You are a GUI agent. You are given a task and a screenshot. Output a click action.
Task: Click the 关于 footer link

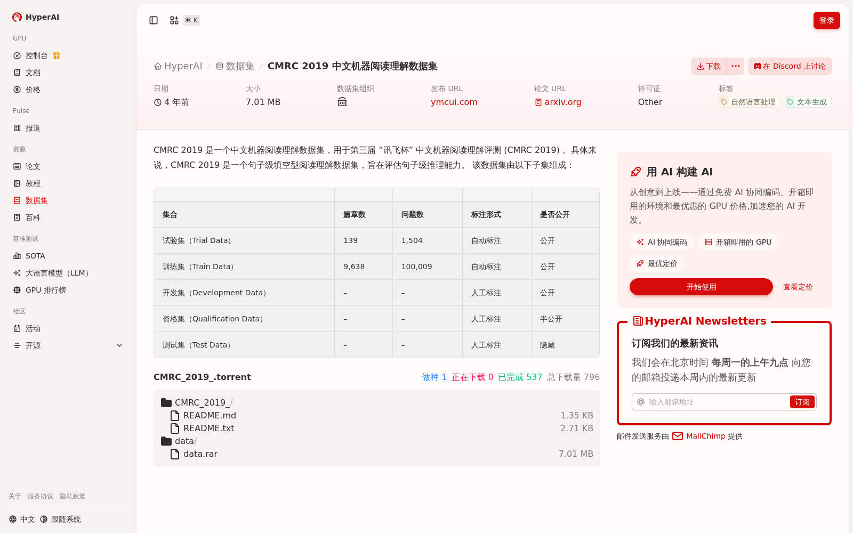[15, 496]
